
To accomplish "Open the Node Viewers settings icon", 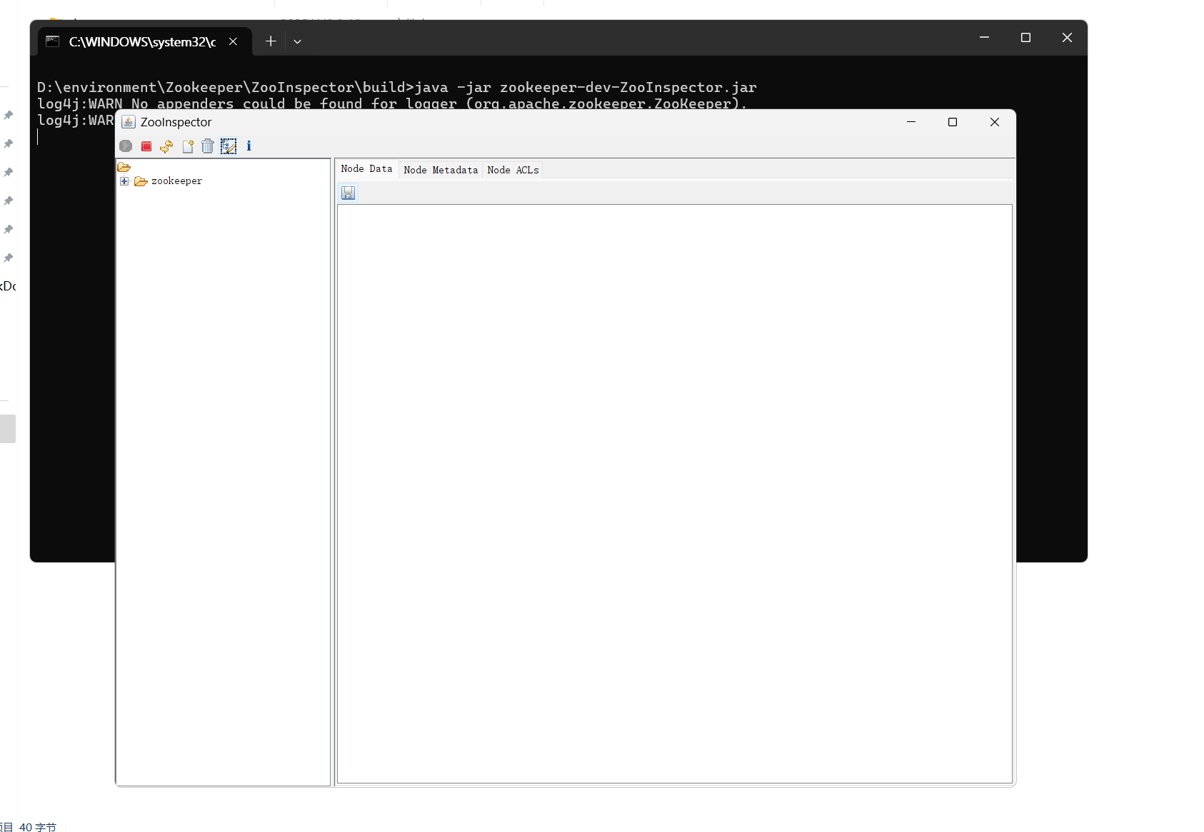I will point(229,146).
